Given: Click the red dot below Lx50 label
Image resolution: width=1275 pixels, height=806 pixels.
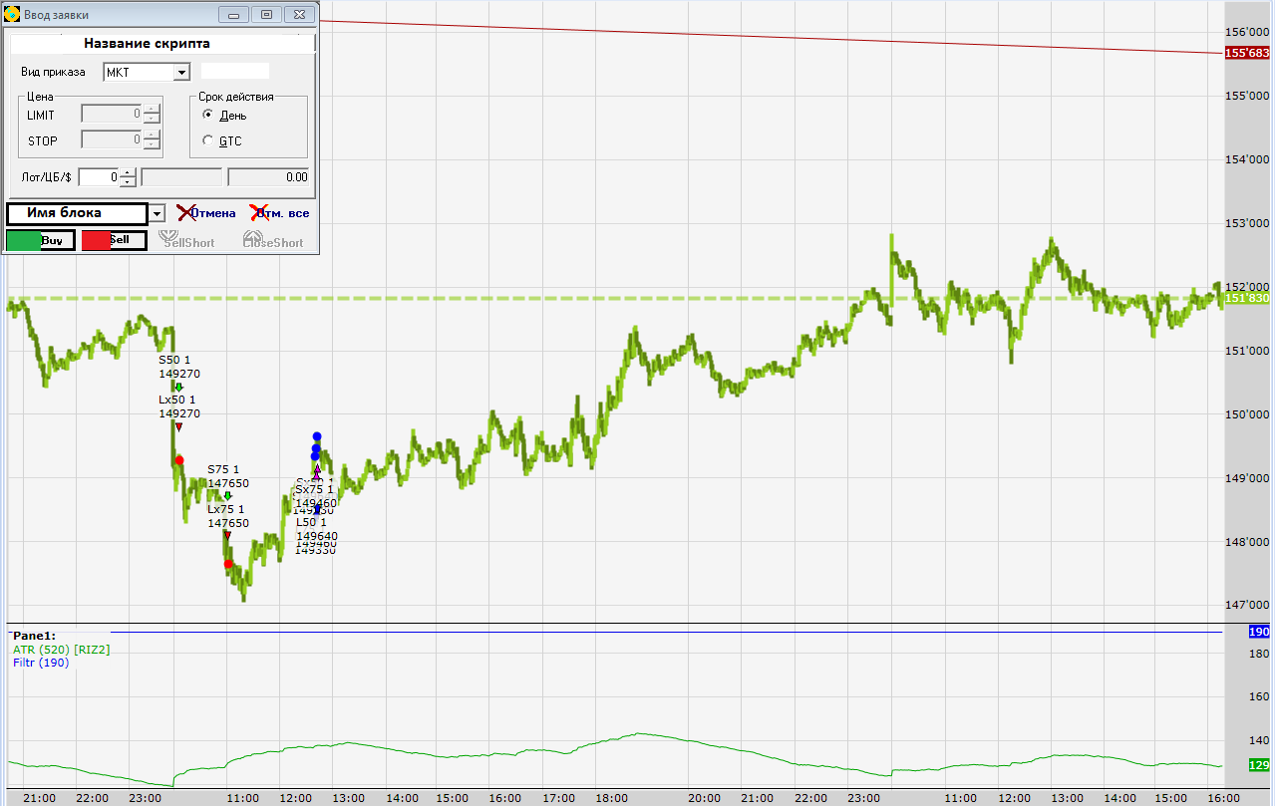Looking at the screenshot, I should 178,460.
